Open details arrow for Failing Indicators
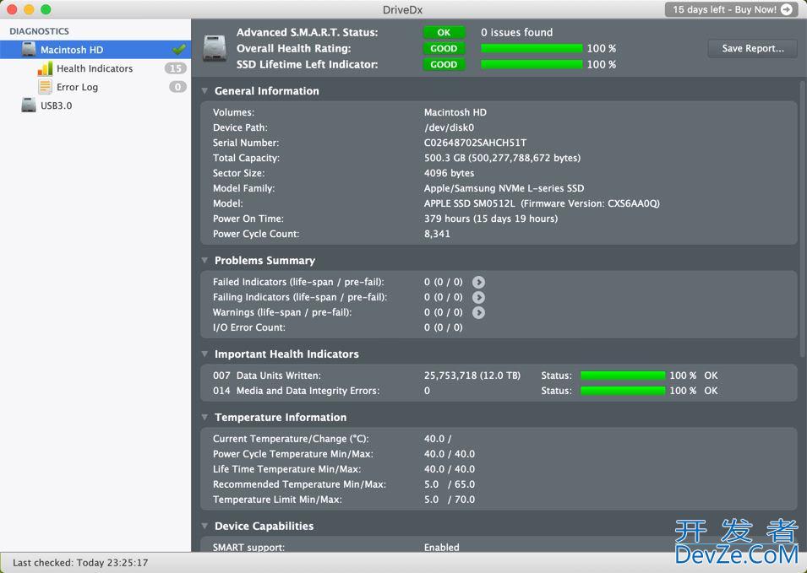The height and width of the screenshot is (573, 807). pos(478,297)
